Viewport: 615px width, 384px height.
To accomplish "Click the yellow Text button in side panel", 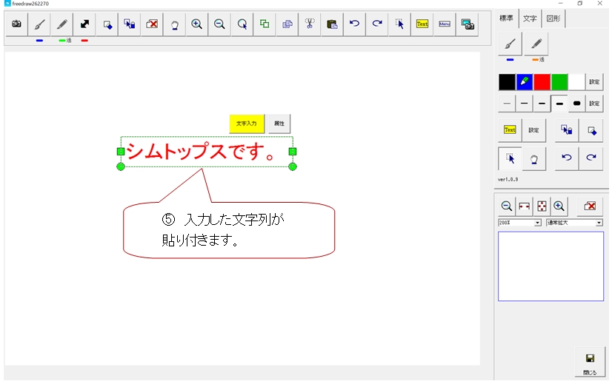I will (x=510, y=130).
